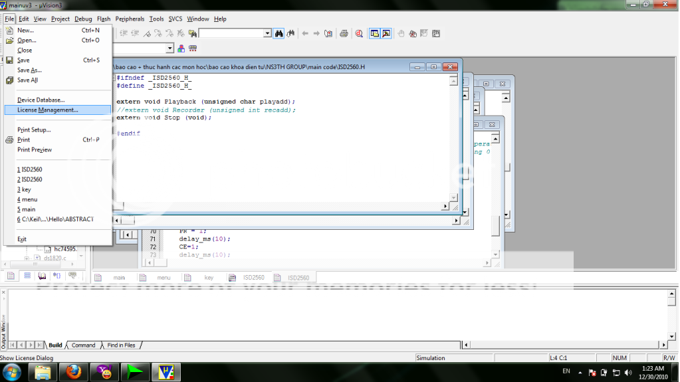Choose License Management from File menu
This screenshot has height=382, width=680.
coord(47,110)
